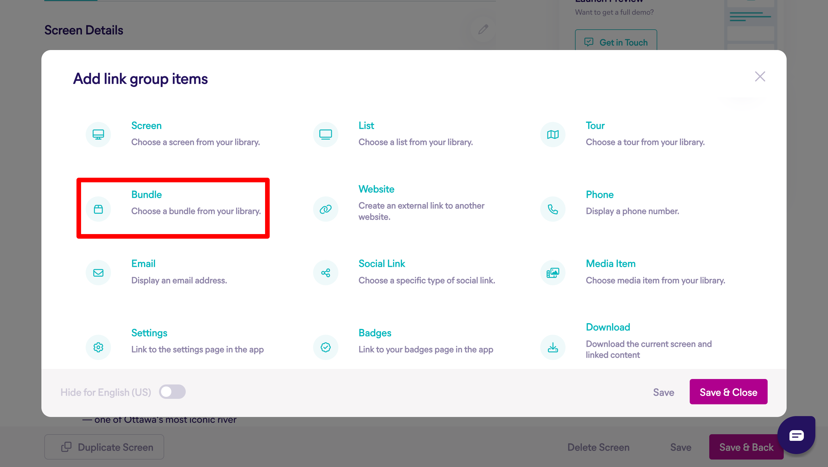Click 'Choose media item from your library.'

point(655,280)
